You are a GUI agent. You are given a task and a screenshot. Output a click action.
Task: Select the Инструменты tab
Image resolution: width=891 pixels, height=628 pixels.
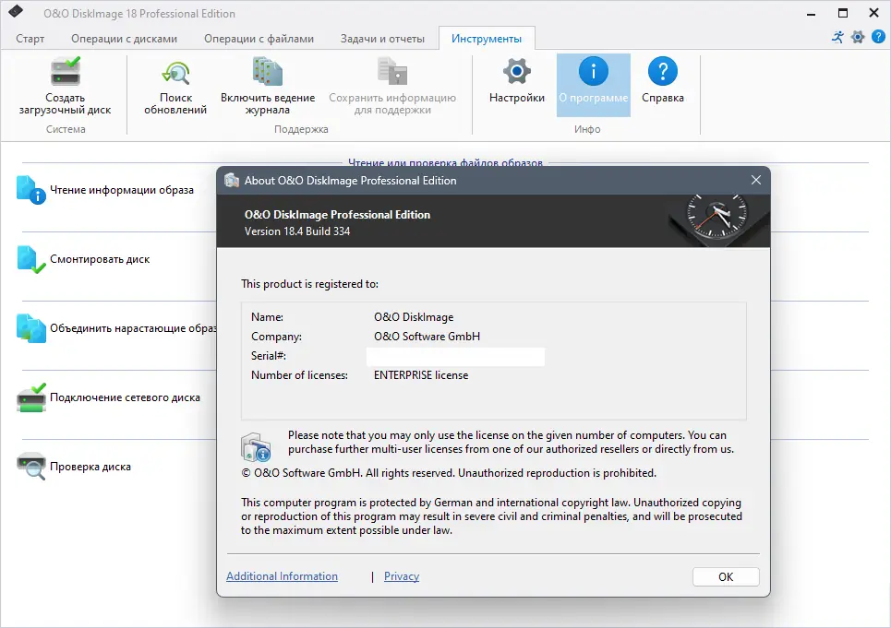pos(487,39)
